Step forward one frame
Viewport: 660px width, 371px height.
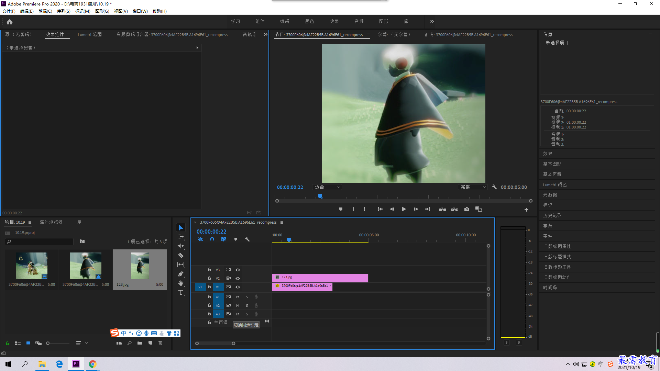pyautogui.click(x=416, y=209)
